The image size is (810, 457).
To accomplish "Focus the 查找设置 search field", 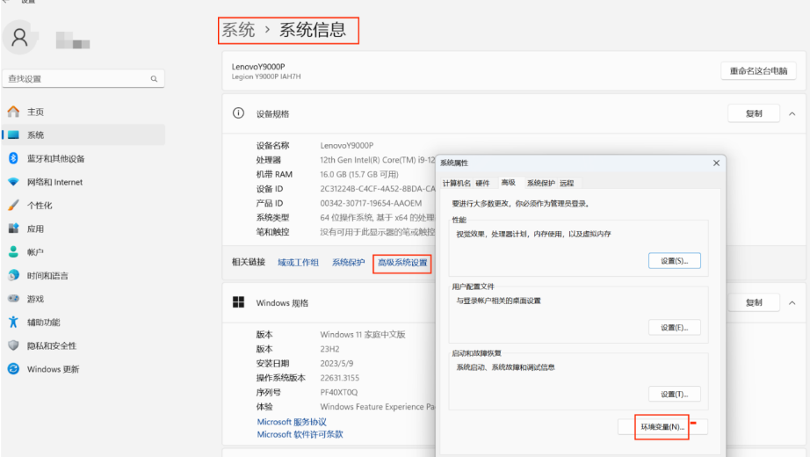I will coord(83,78).
